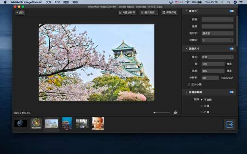The image size is (247, 154).
Task: Collapse the 旋轉和翻轉 section triangle
Action: (187, 92)
